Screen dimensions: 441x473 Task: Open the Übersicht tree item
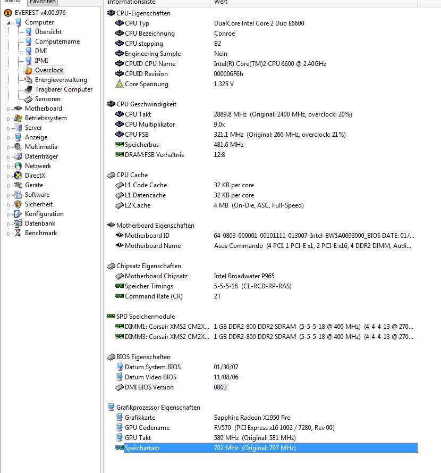pos(48,32)
